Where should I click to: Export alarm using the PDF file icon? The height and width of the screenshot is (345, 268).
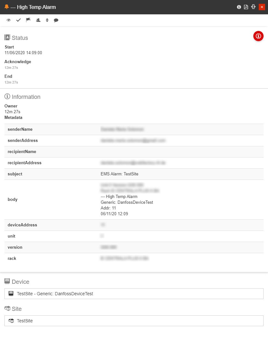(x=246, y=7)
